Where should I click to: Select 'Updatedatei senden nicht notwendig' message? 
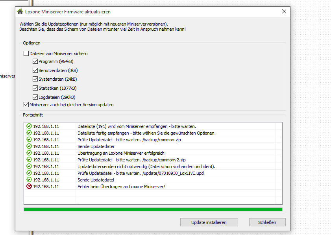tap(146, 167)
